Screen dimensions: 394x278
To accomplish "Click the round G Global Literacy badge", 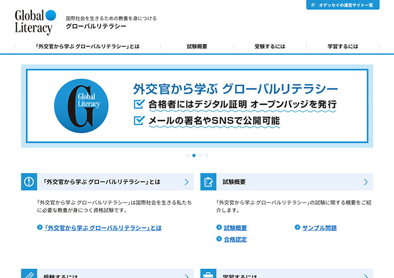I will click(81, 106).
